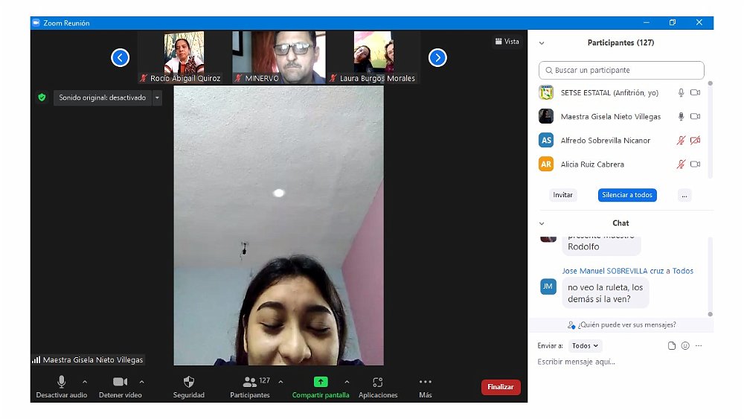Click the Más three-dots icon
Viewport: 744px width, 419px height.
coord(426,382)
